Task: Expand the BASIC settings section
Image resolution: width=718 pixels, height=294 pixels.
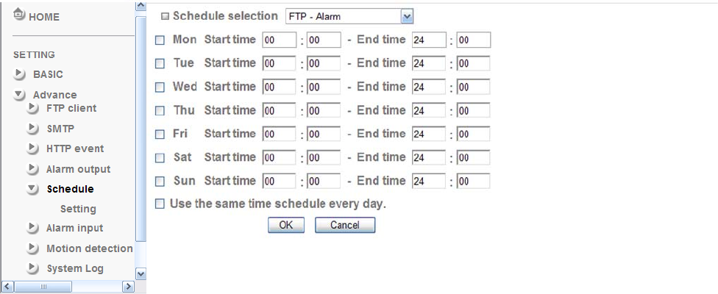Action: point(19,74)
